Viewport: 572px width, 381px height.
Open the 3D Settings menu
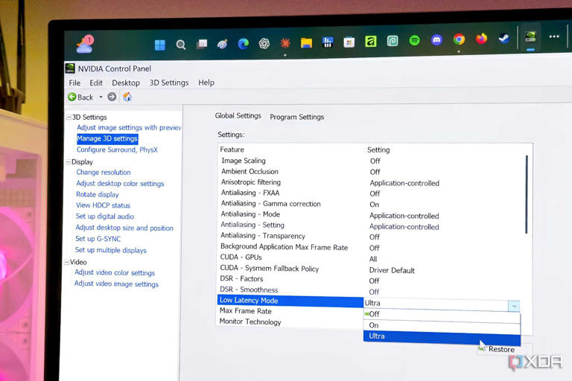[x=169, y=83]
